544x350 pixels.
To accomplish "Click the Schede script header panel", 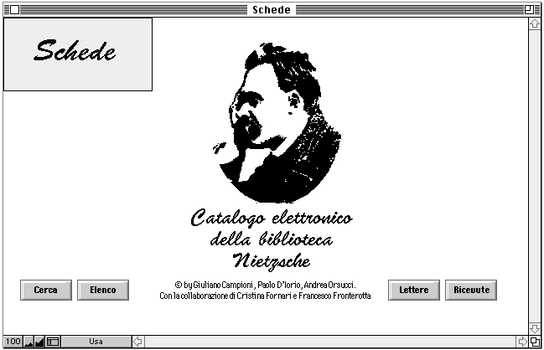I will (78, 54).
